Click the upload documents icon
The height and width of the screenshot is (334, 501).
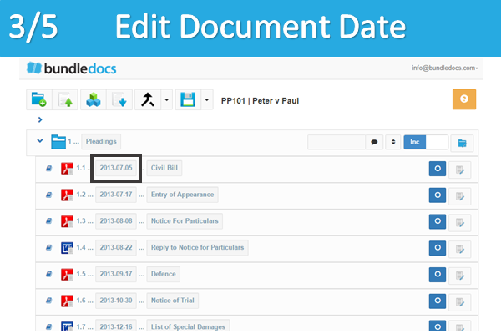point(65,99)
